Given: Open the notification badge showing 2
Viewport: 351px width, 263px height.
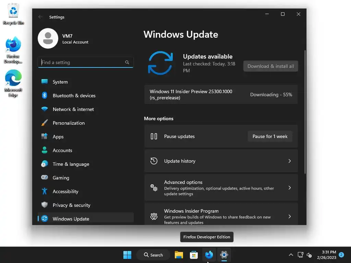Looking at the screenshot, I should click(341, 255).
